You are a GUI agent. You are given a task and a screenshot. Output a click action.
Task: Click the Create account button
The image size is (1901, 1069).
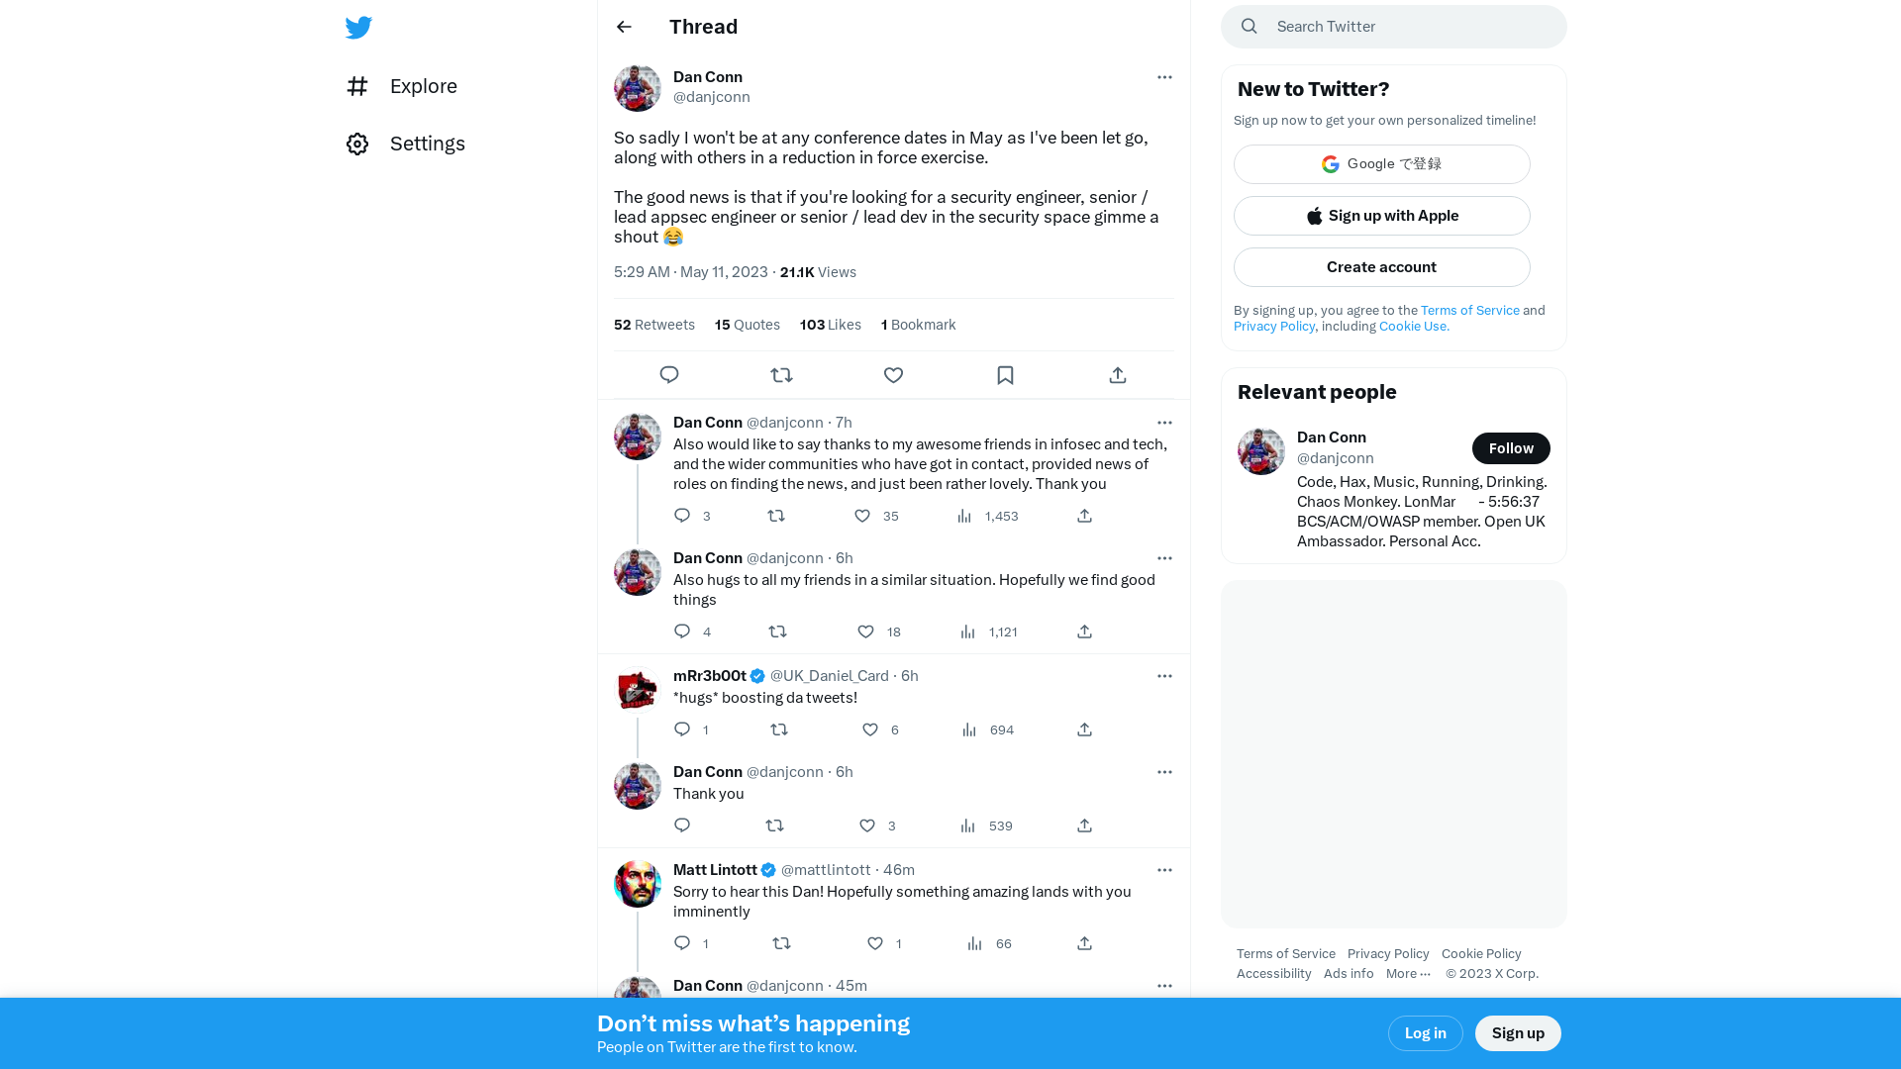(1381, 266)
